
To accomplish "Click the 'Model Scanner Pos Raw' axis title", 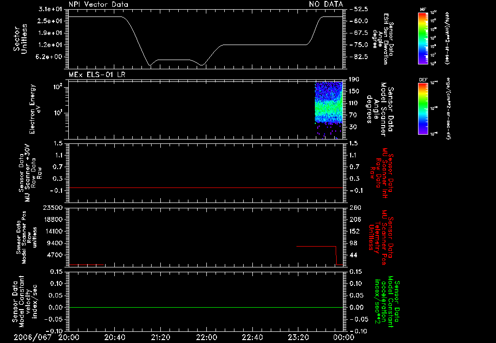I will pyautogui.click(x=26, y=237).
